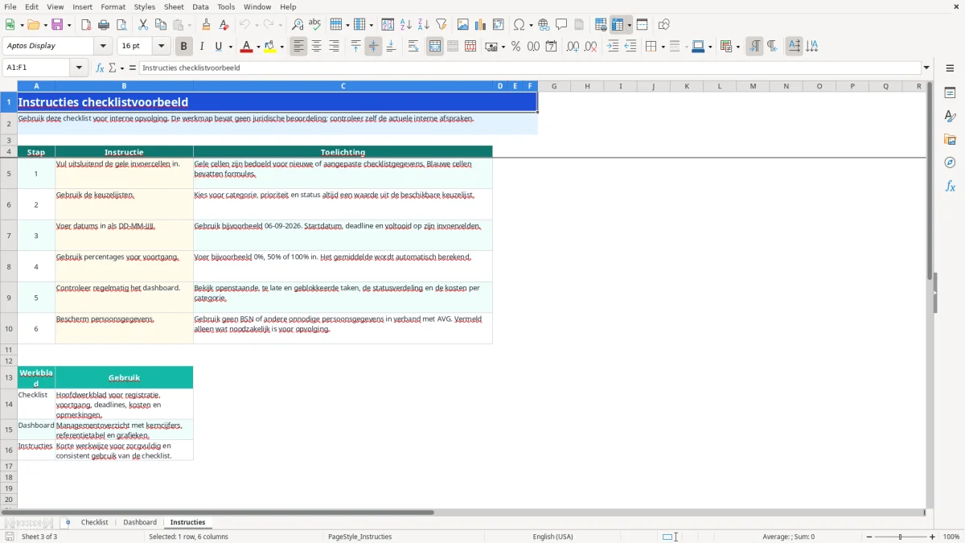This screenshot has height=543, width=965.
Task: Sort descending Z to A
Action: 424,25
